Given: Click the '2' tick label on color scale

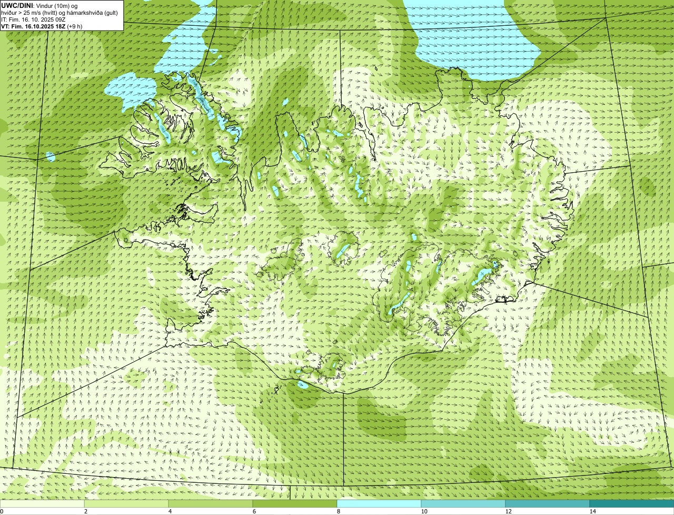Looking at the screenshot, I should pyautogui.click(x=85, y=511).
